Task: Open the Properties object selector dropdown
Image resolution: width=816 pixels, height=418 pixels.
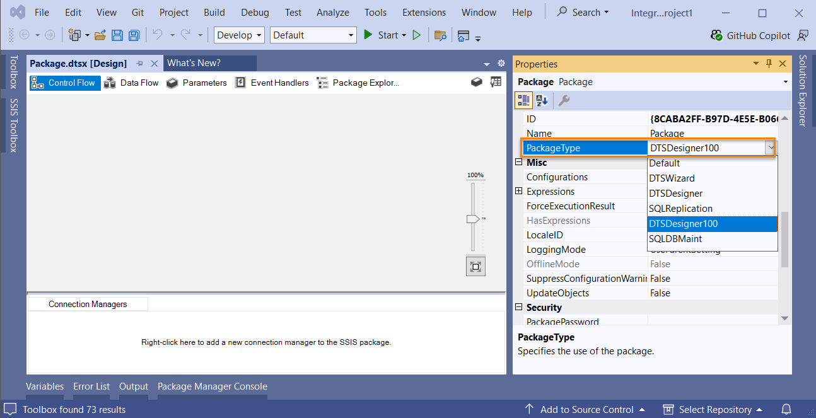Action: click(x=786, y=82)
